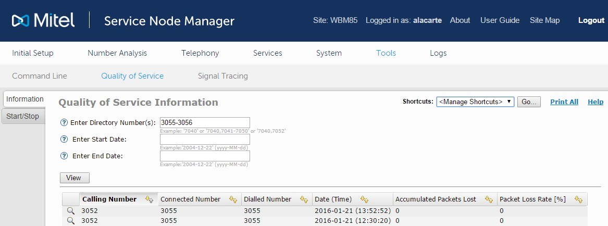The width and height of the screenshot is (608, 226).
Task: Open the Logs menu
Action: tap(438, 53)
